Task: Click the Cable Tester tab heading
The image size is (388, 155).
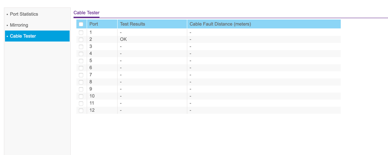Action: click(86, 12)
